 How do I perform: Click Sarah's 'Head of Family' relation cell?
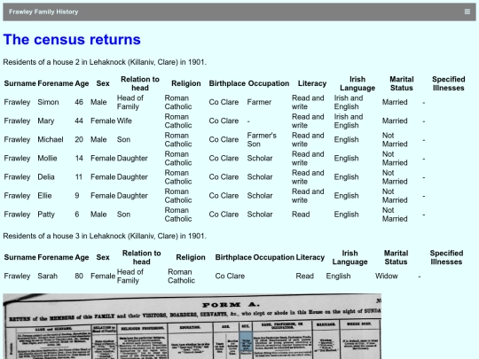(130, 276)
